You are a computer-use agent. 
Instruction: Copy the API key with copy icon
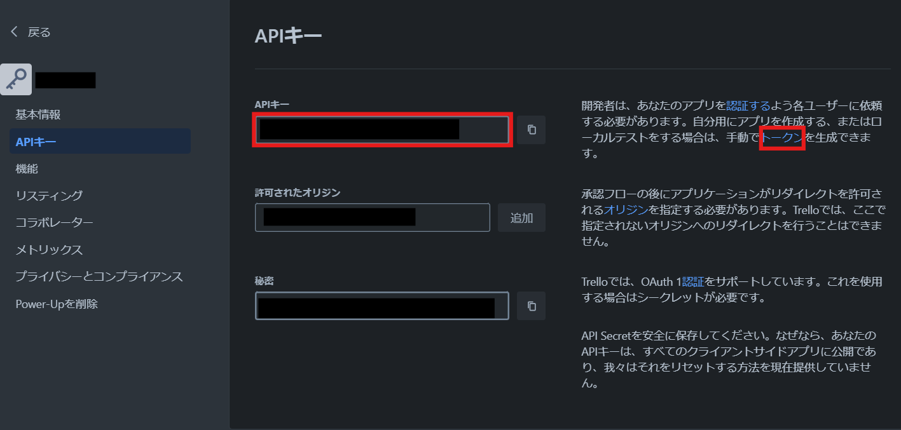click(532, 130)
